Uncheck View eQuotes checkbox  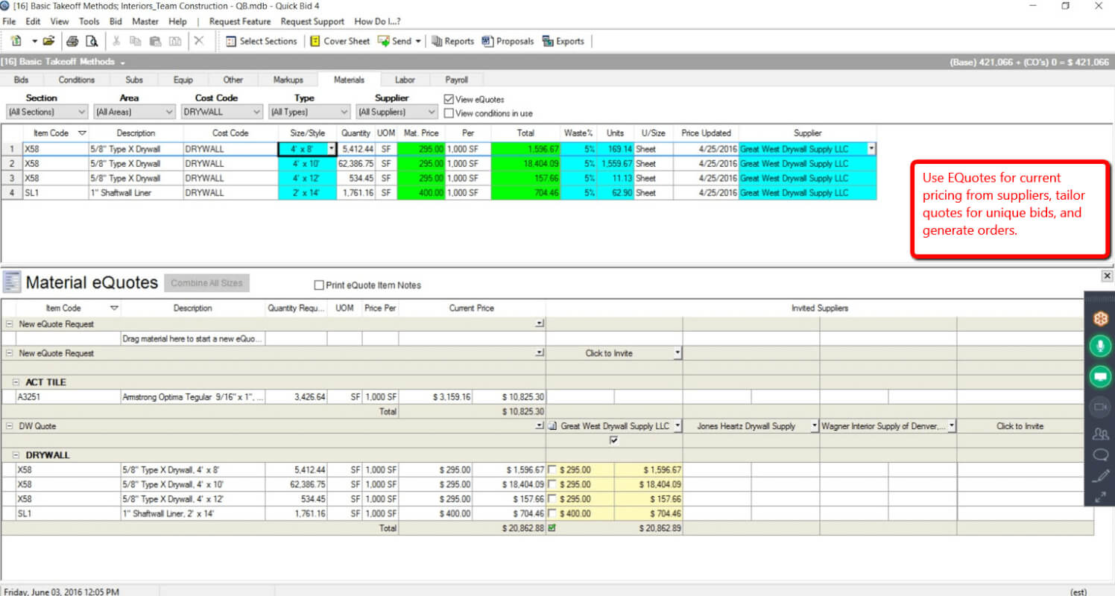point(449,99)
